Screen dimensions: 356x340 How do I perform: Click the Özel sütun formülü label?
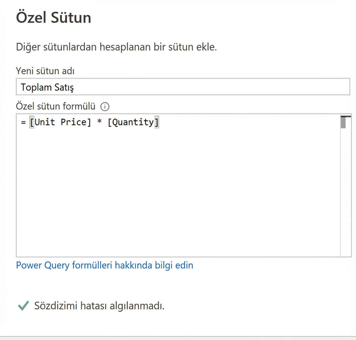[x=56, y=106]
